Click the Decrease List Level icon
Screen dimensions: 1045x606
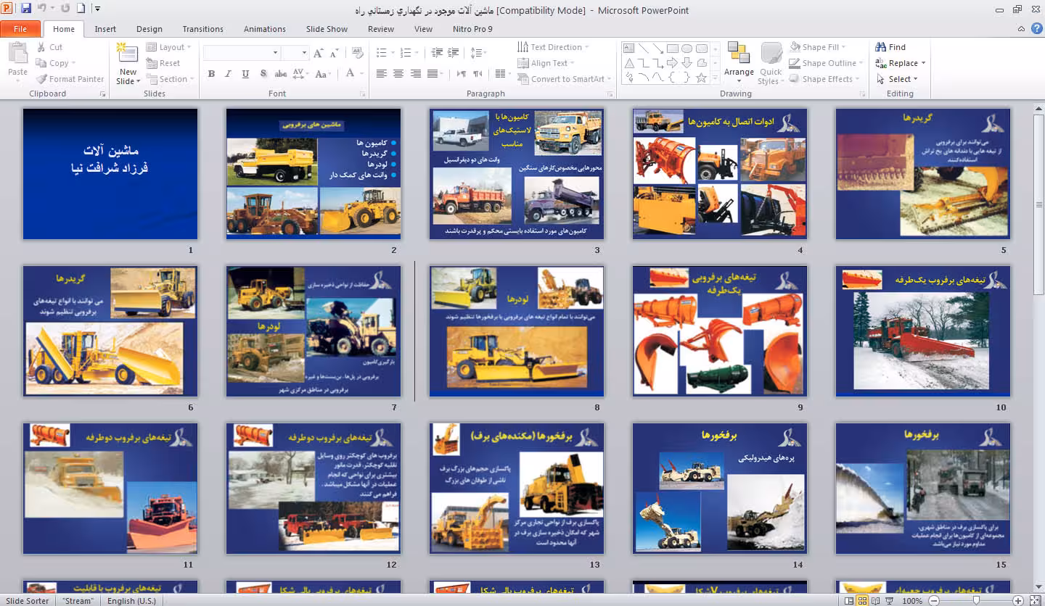437,53
